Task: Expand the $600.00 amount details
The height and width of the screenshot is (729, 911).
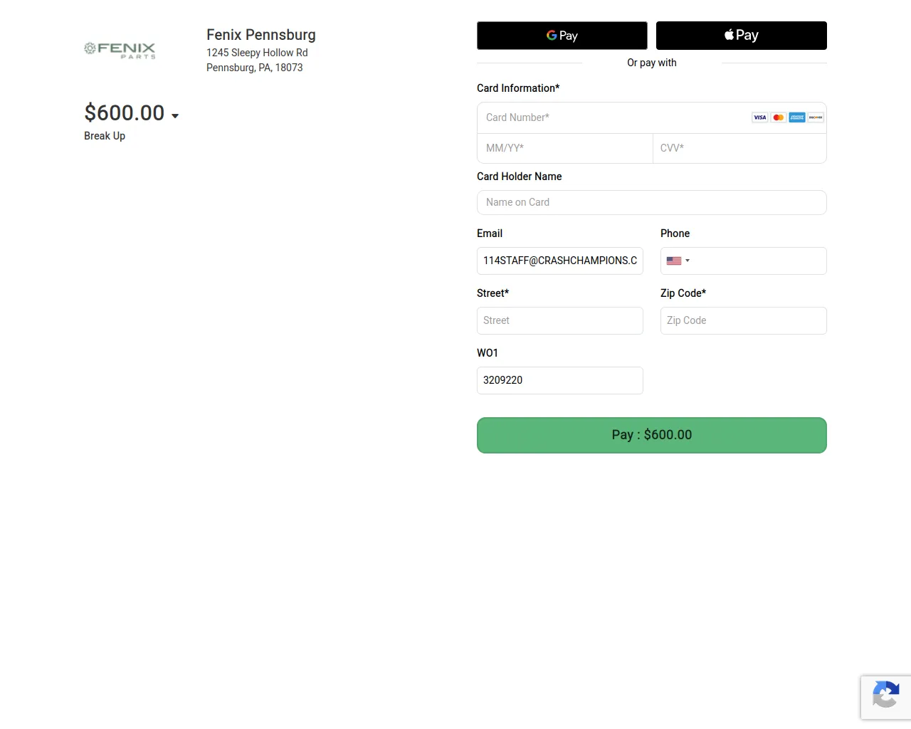Action: tap(175, 115)
